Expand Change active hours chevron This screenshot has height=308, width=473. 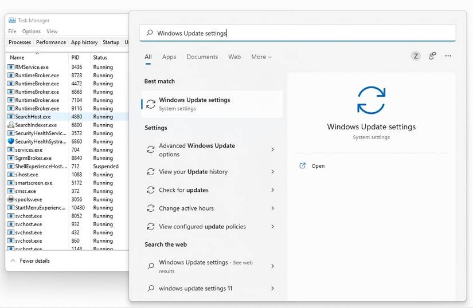pos(272,208)
